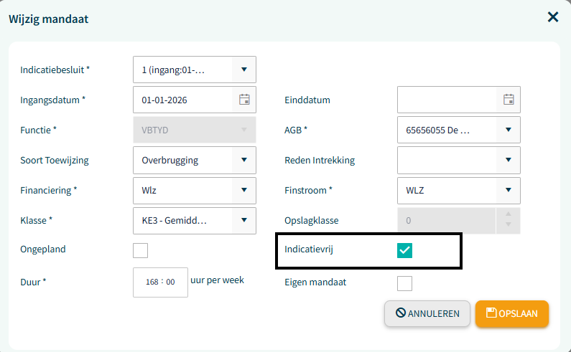
Task: Expand the Finstroom dropdown
Action: click(x=509, y=190)
